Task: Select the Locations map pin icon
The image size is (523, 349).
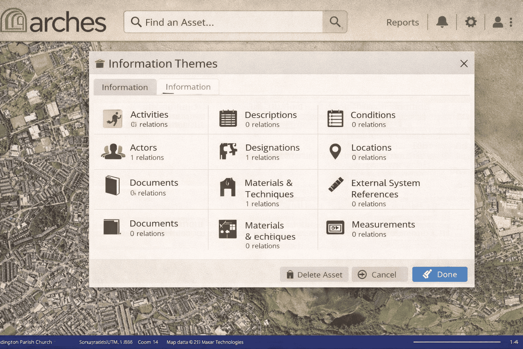Action: (x=335, y=152)
